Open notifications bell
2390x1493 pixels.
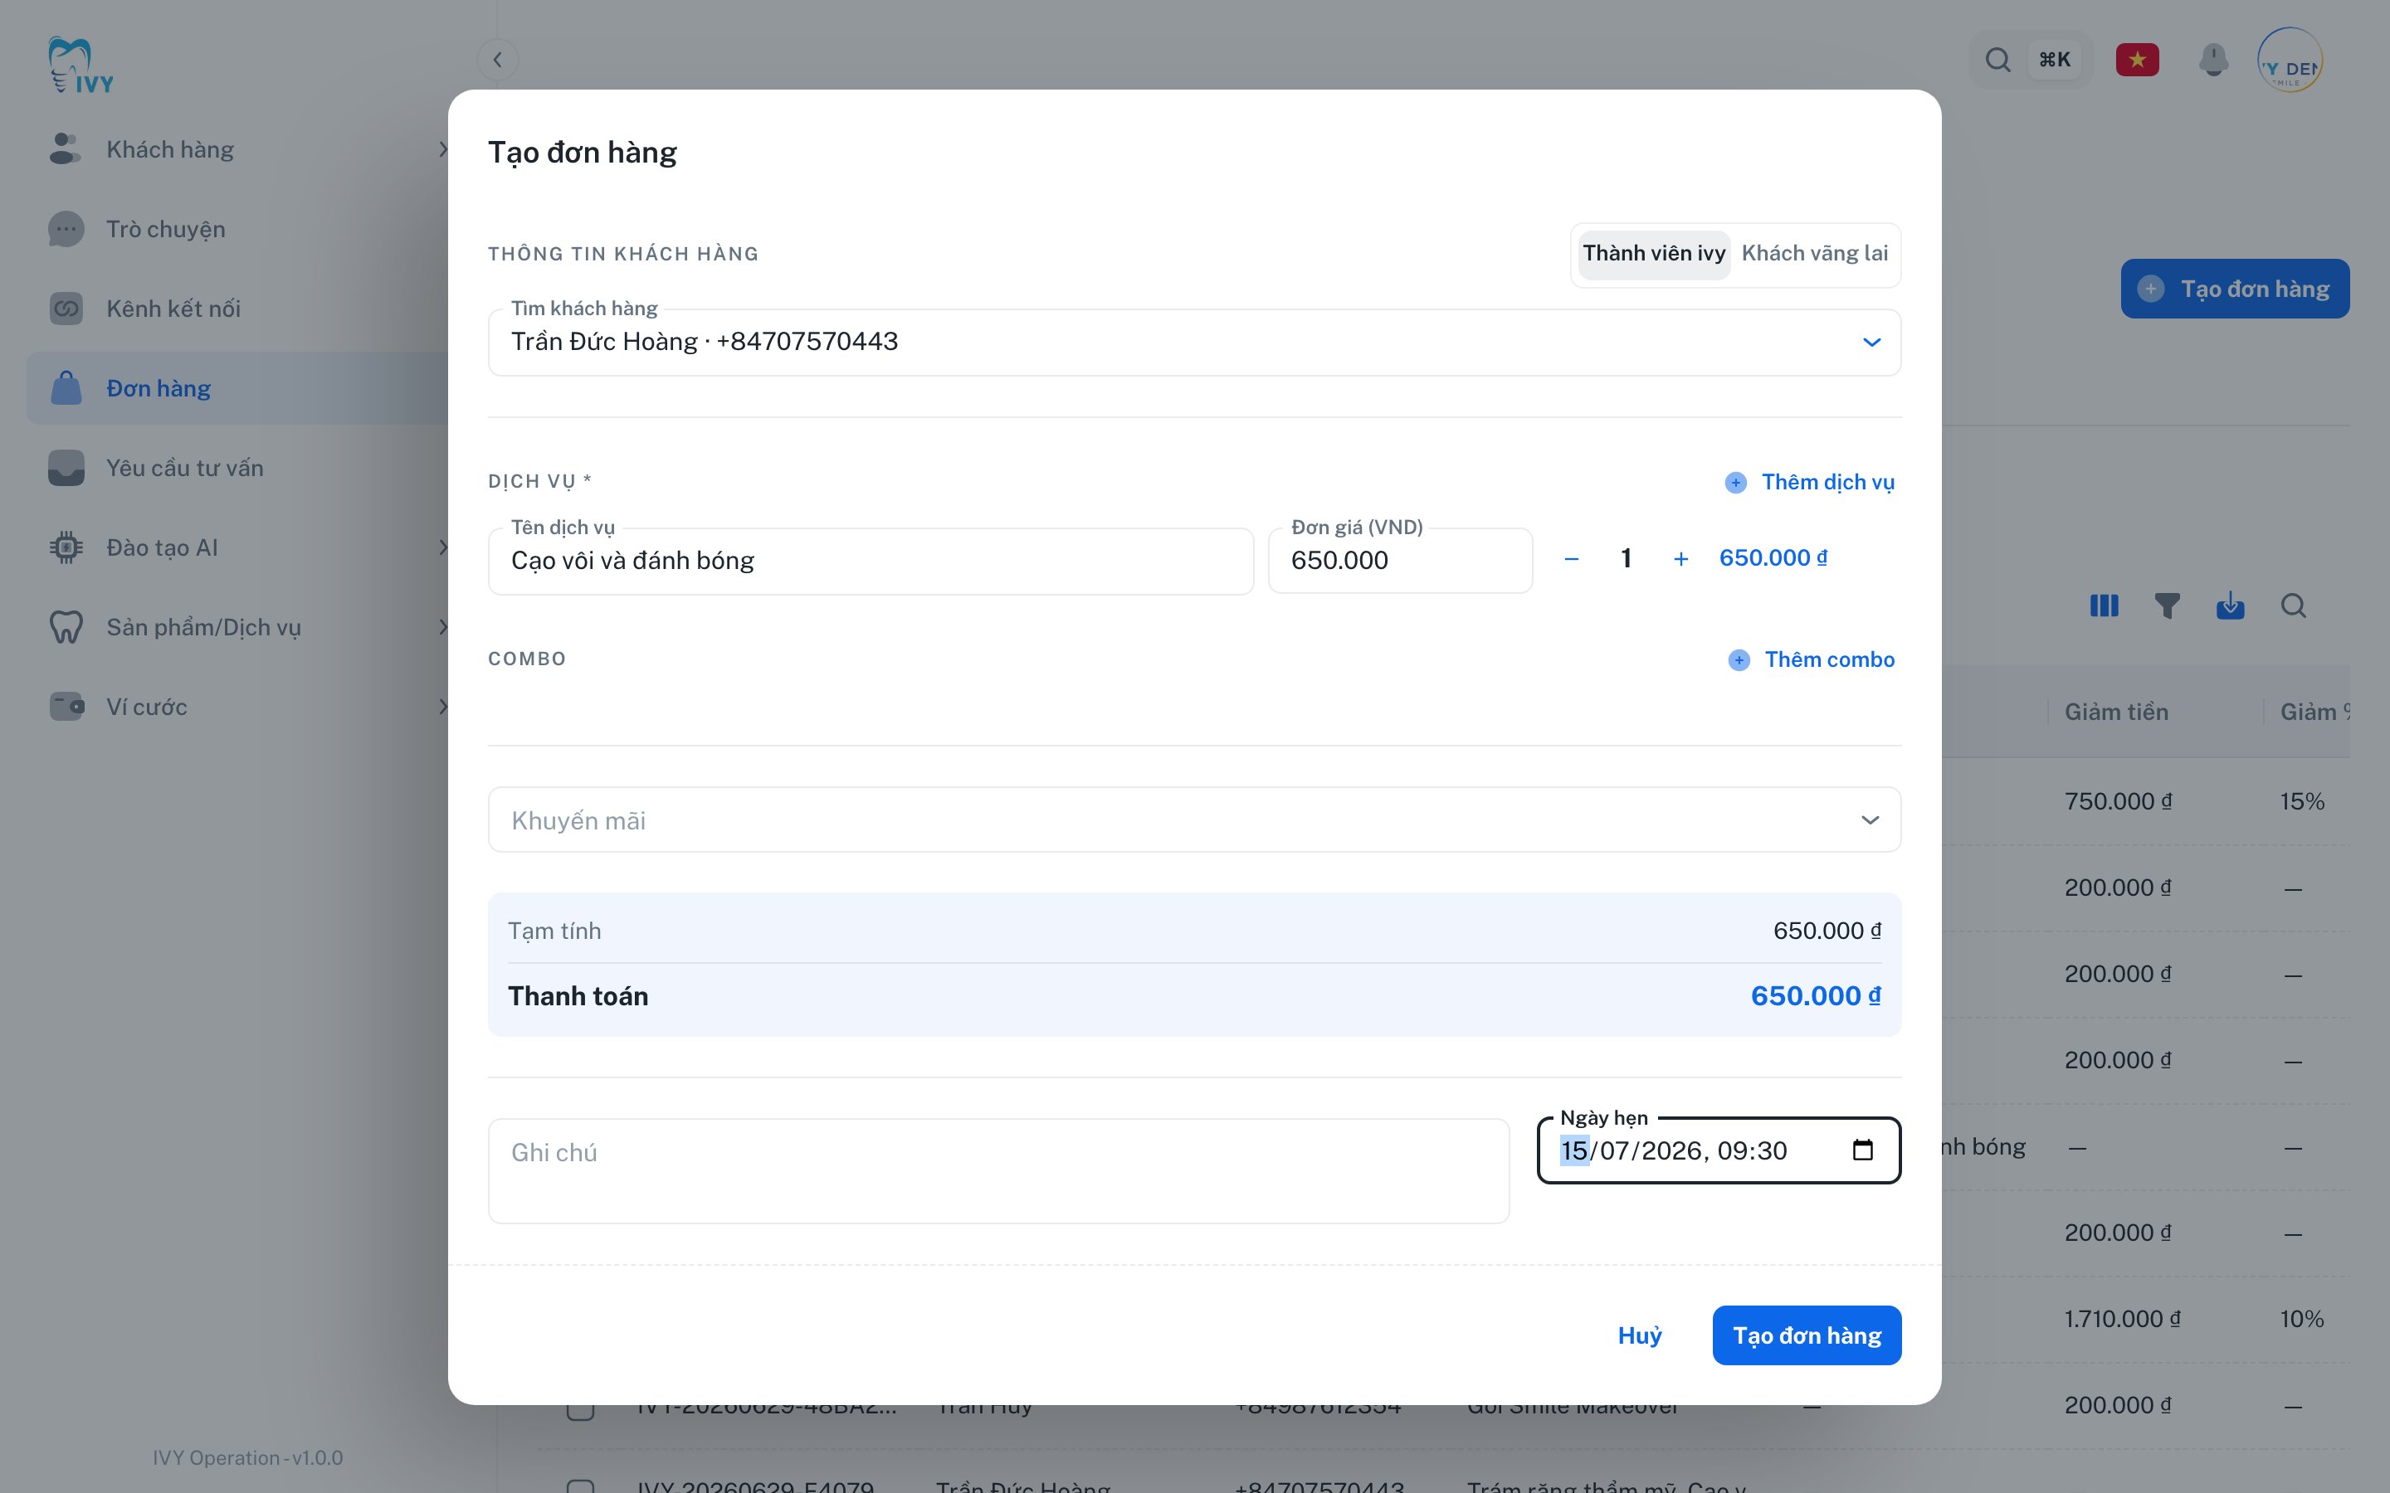click(x=2213, y=61)
